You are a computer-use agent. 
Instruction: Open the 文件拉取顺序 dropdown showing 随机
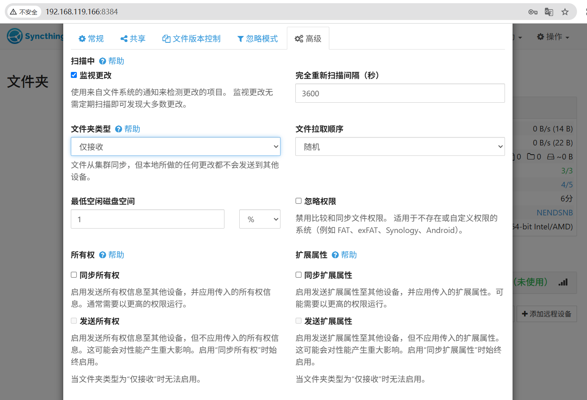coord(400,147)
